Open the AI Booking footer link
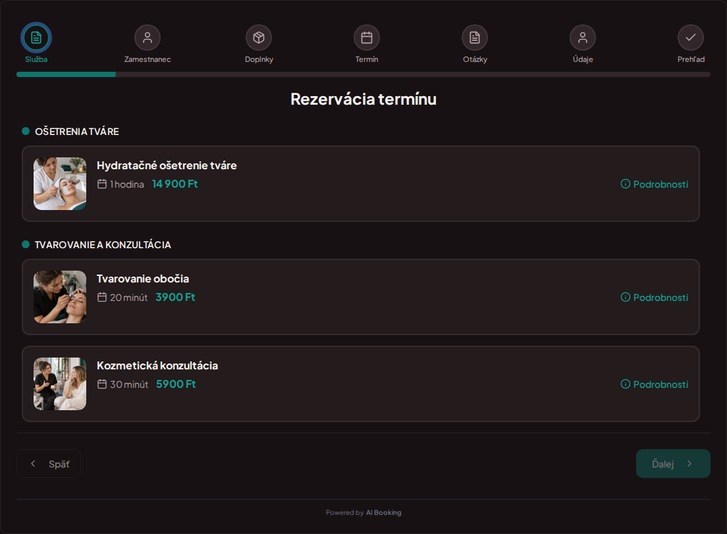 click(383, 513)
